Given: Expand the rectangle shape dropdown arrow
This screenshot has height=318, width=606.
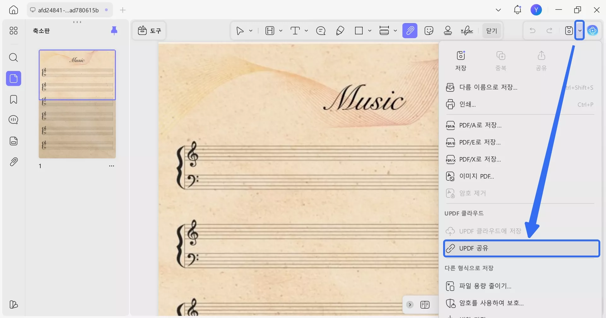Looking at the screenshot, I should coord(370,31).
